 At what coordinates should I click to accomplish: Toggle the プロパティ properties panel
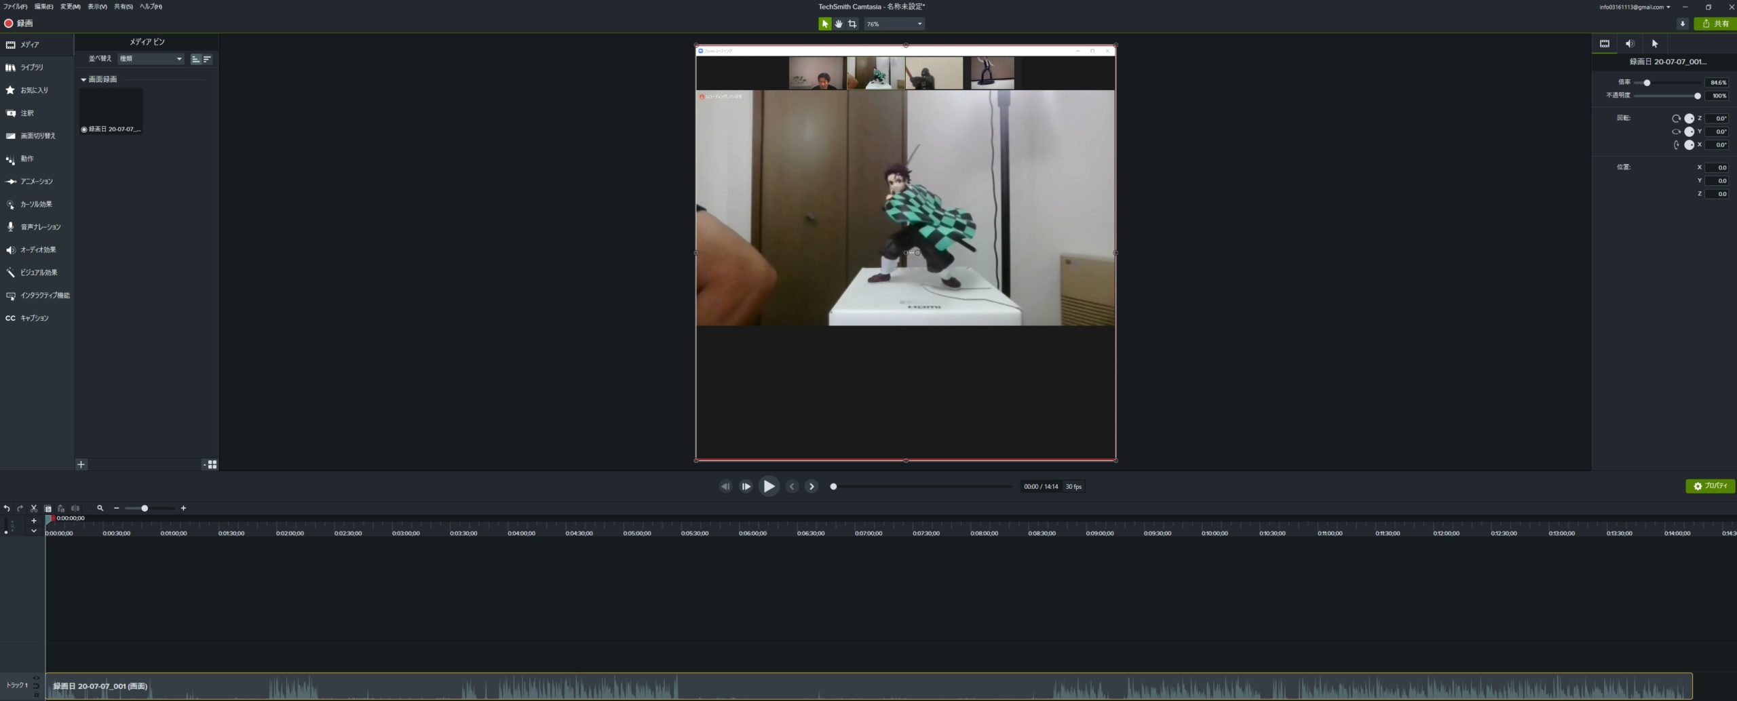click(x=1711, y=486)
